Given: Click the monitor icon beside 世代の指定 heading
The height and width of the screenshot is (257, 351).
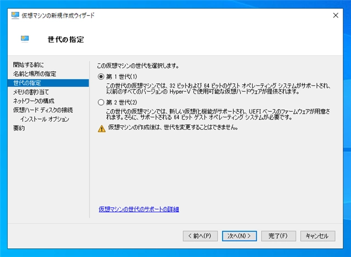Looking at the screenshot, I should pyautogui.click(x=25, y=39).
